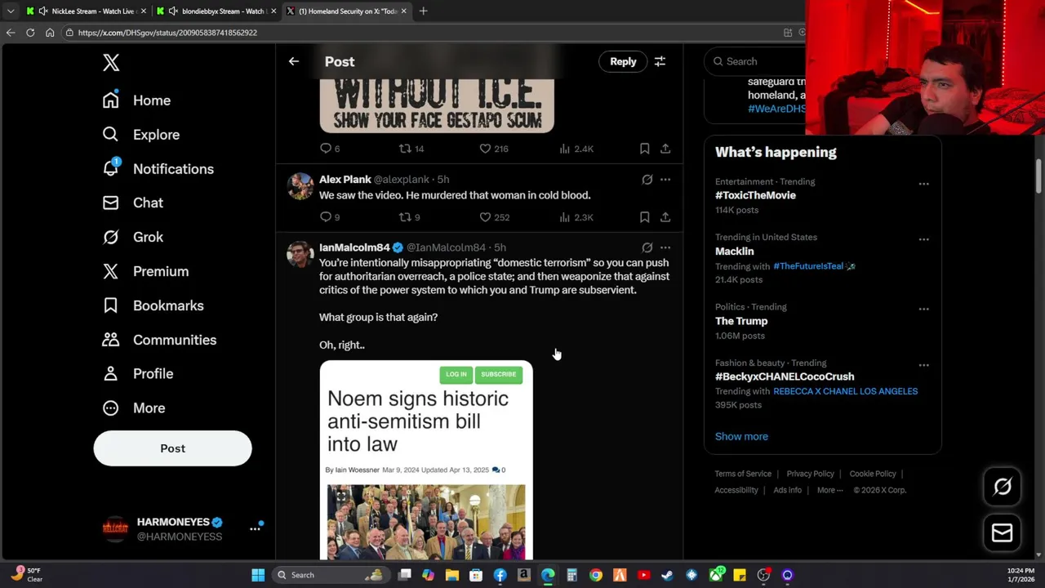This screenshot has height=588, width=1045.
Task: Open reply filter settings icon beside Reply
Action: click(x=660, y=61)
